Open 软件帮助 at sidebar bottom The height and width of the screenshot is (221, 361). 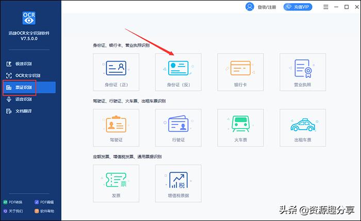(44, 211)
